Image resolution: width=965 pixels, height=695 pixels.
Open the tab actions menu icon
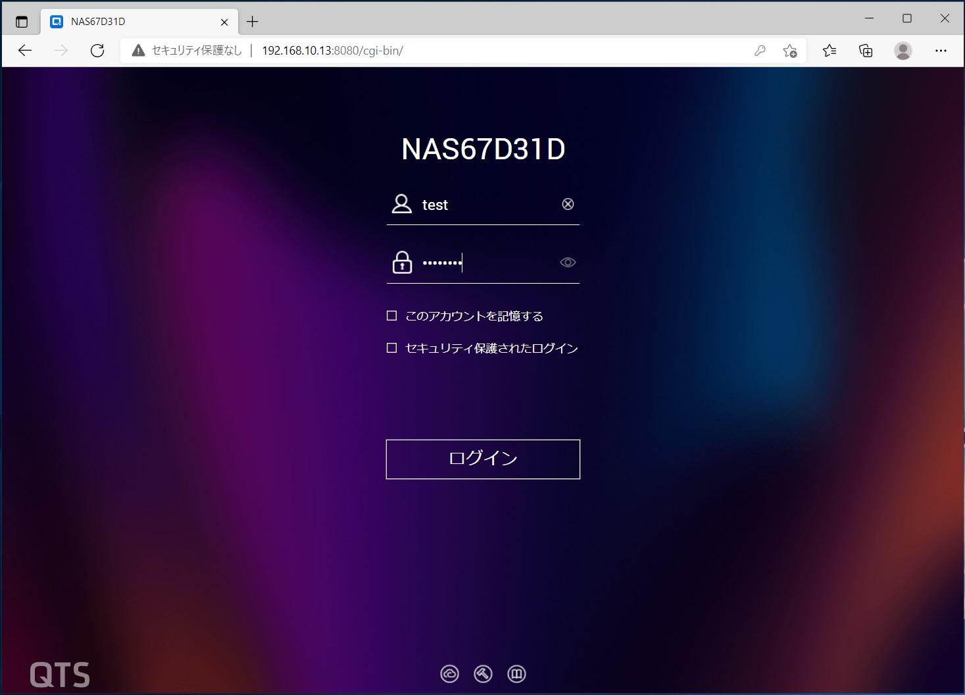coord(22,22)
